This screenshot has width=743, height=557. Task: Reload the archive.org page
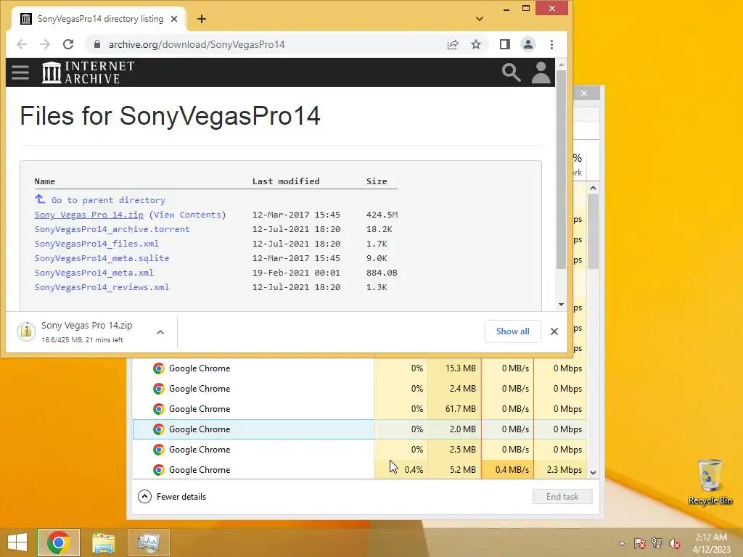tap(68, 44)
